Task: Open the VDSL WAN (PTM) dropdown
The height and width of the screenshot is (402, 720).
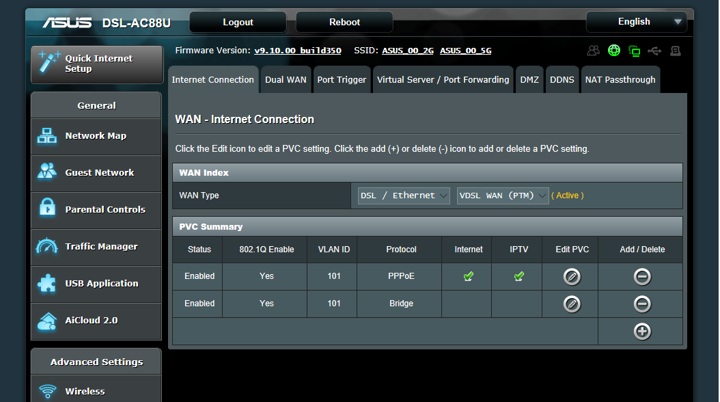Action: [x=503, y=196]
